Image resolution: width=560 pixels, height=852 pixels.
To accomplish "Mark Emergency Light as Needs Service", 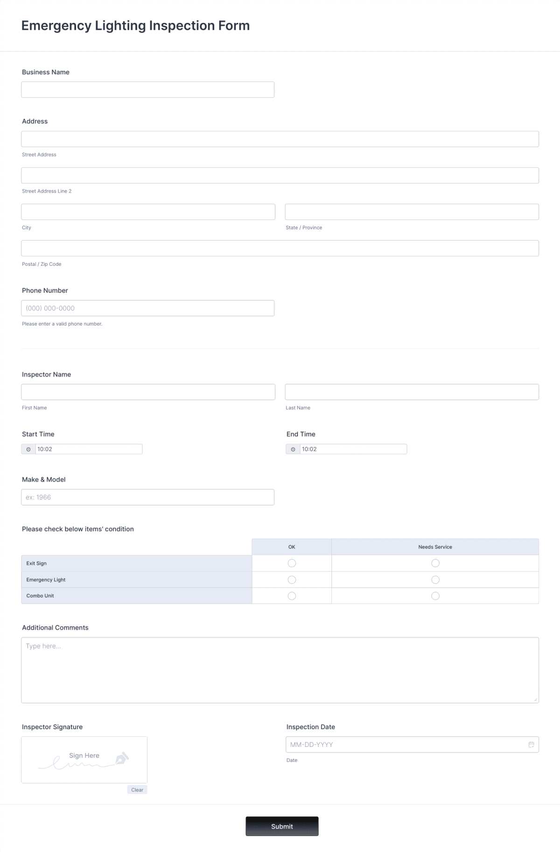I will coord(435,579).
